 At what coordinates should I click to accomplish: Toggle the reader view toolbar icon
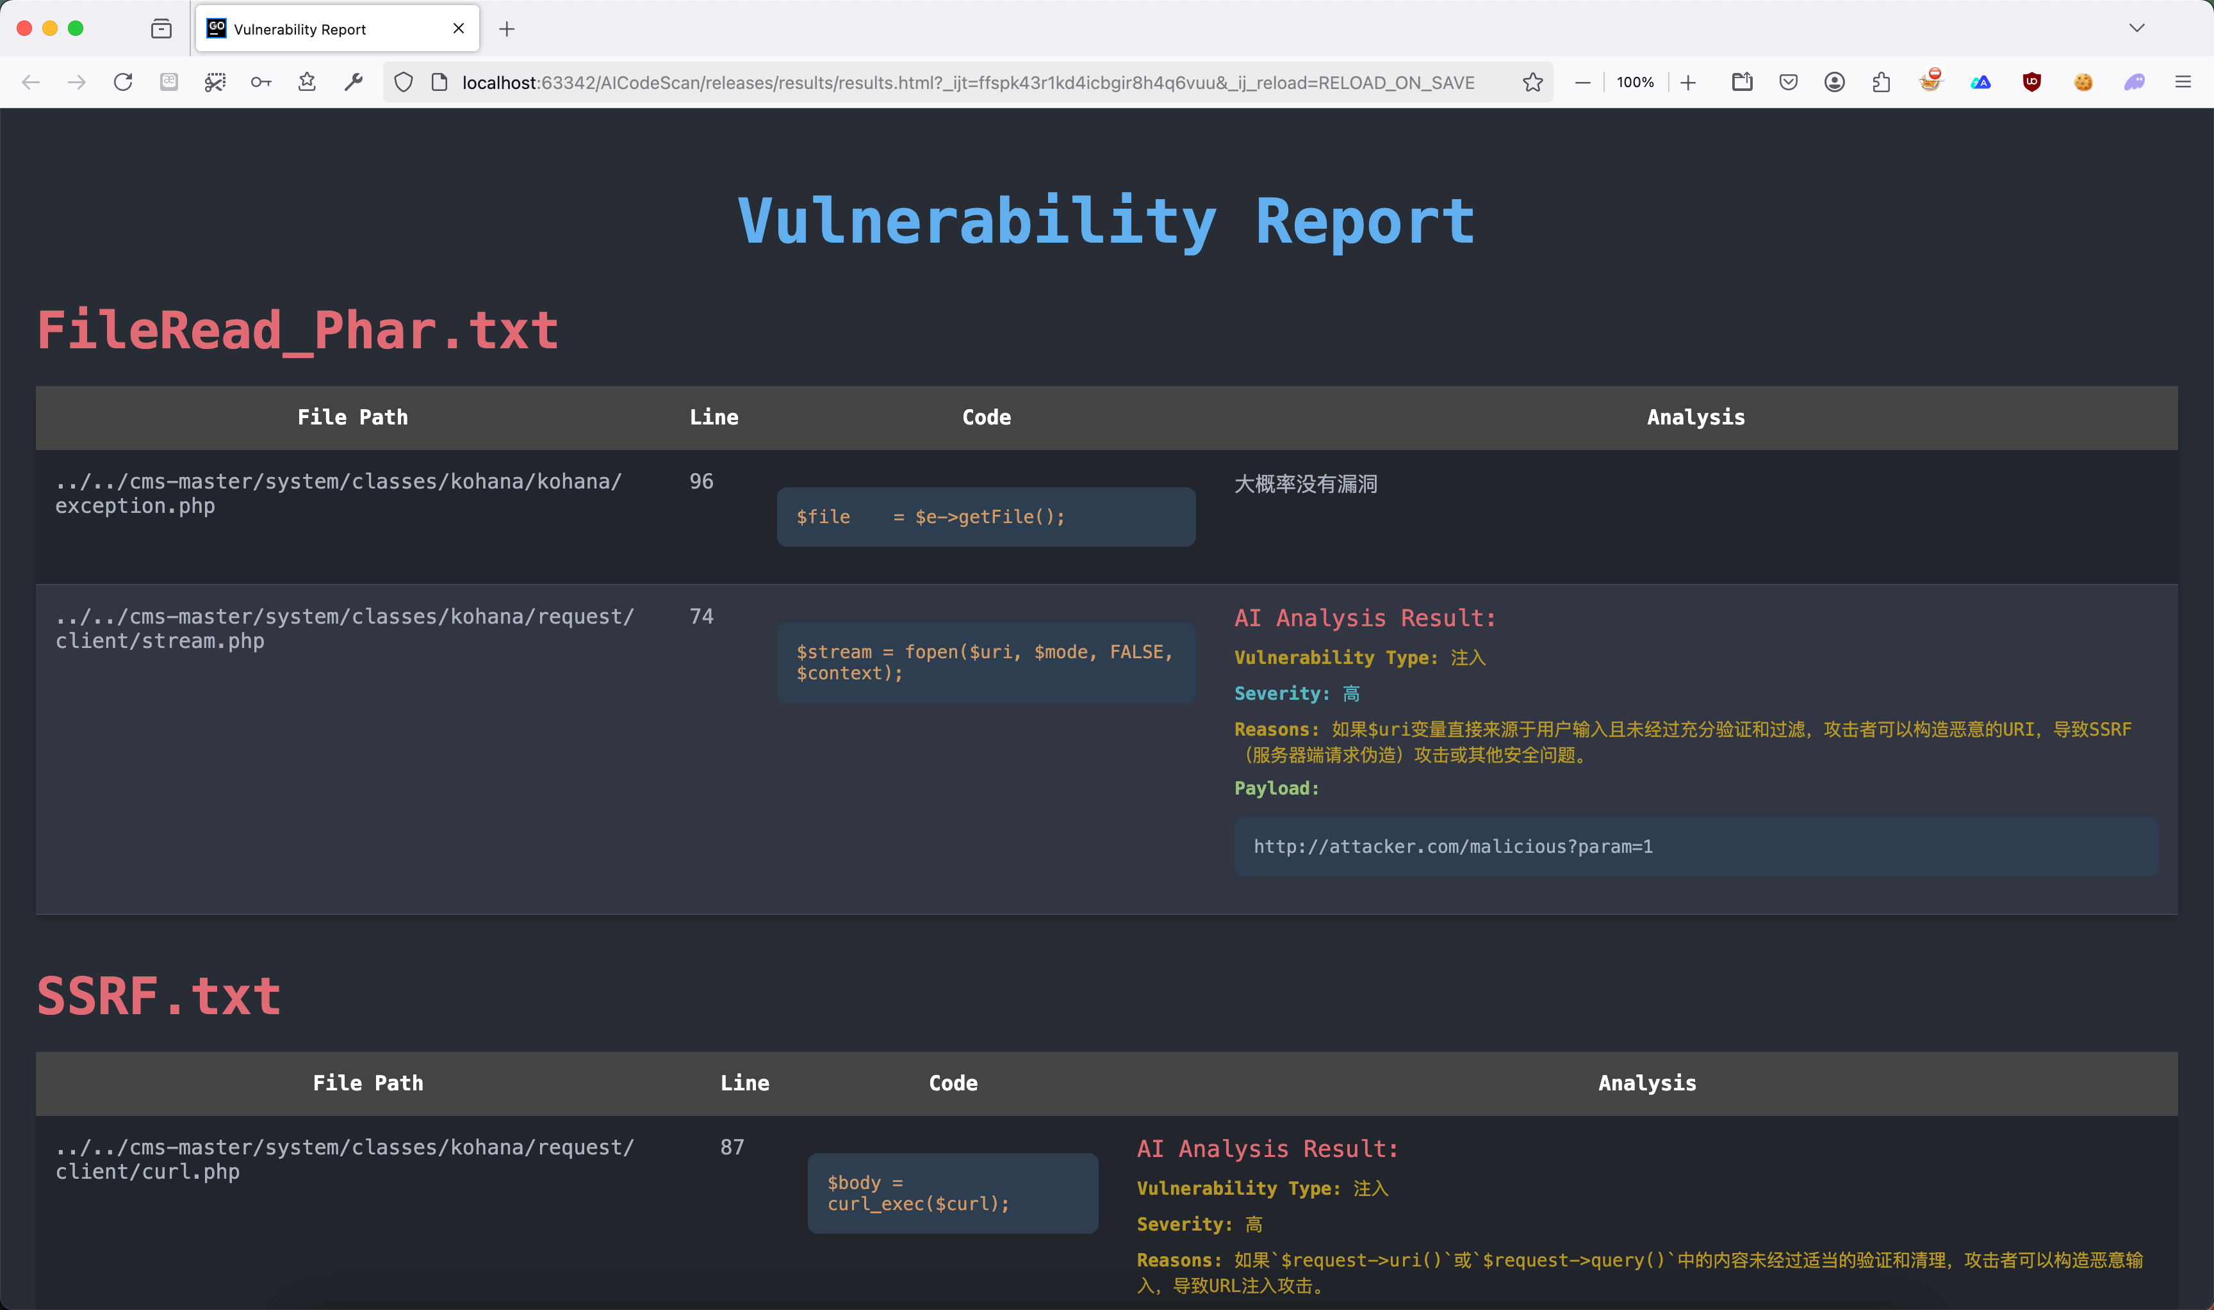point(168,82)
